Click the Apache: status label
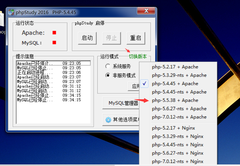 click(33, 33)
